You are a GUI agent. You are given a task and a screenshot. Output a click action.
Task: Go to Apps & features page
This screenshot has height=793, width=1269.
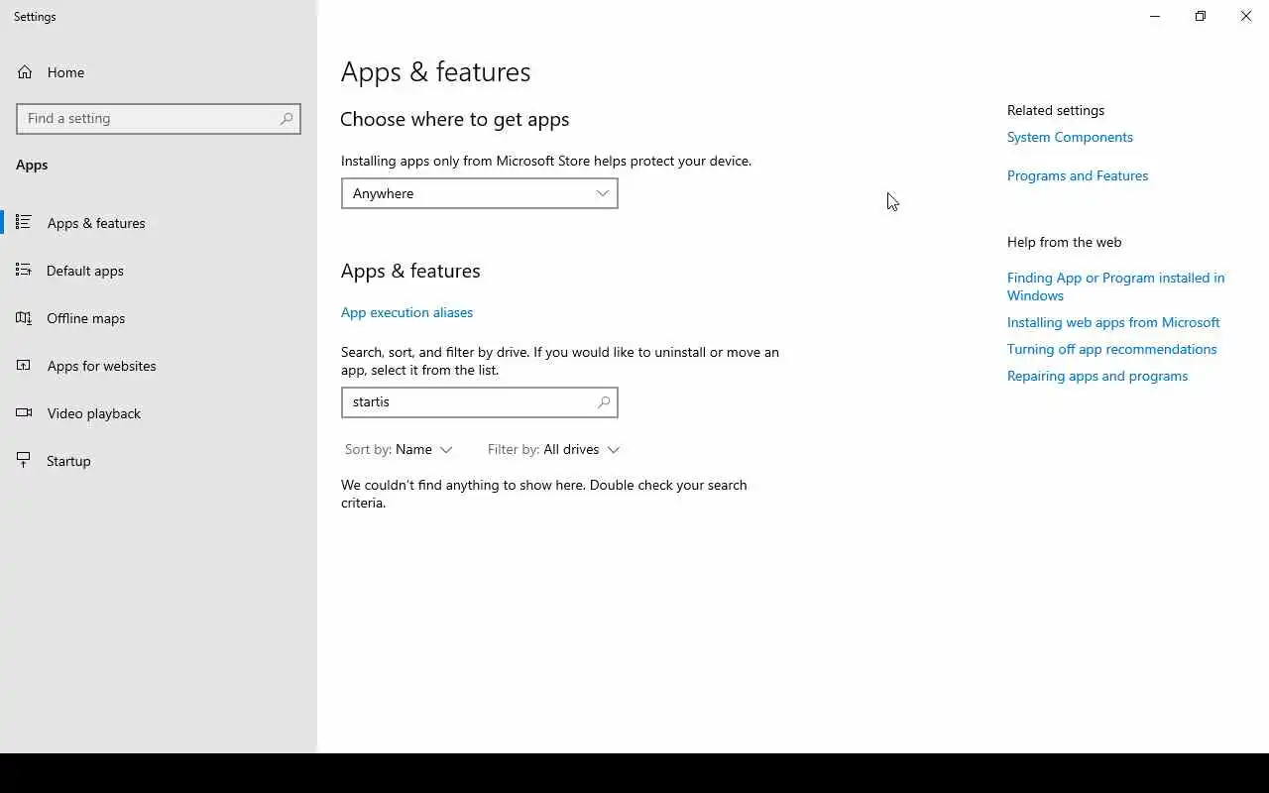tap(159, 223)
